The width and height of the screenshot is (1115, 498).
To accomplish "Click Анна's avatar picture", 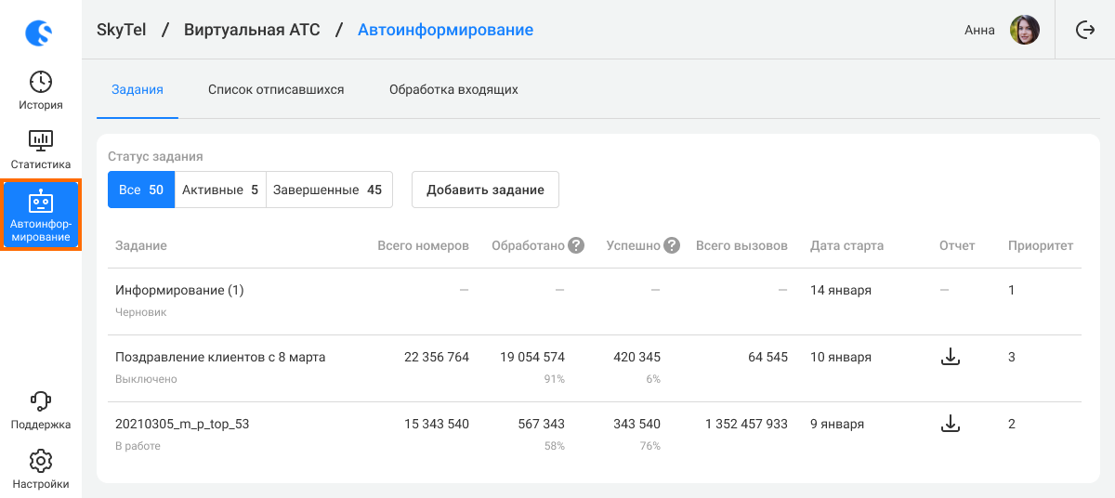I will (1025, 30).
